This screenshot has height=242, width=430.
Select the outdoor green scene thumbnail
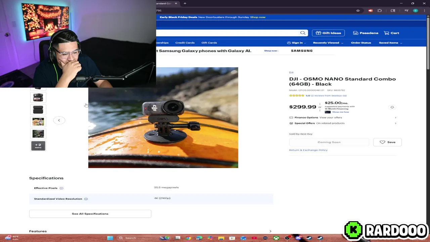point(38,133)
